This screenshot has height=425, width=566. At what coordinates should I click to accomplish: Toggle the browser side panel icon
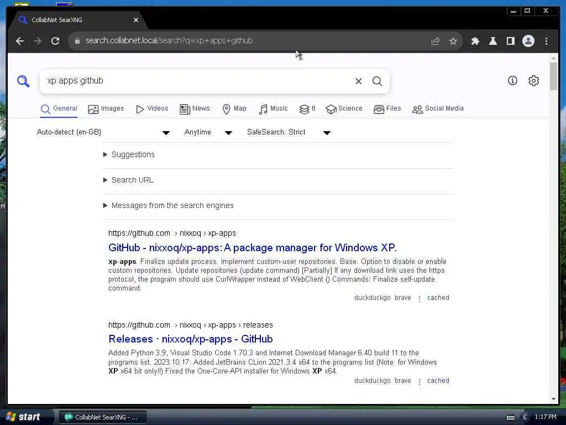click(x=510, y=41)
